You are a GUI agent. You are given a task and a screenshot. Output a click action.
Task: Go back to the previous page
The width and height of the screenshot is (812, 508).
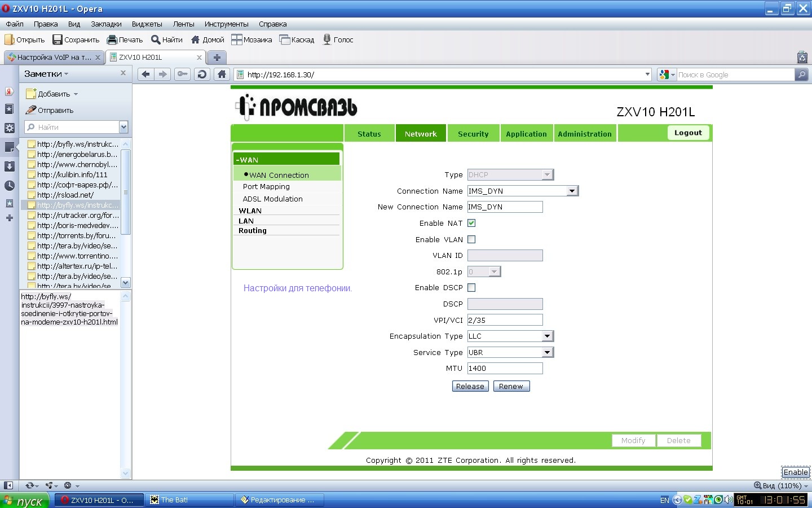pyautogui.click(x=145, y=75)
